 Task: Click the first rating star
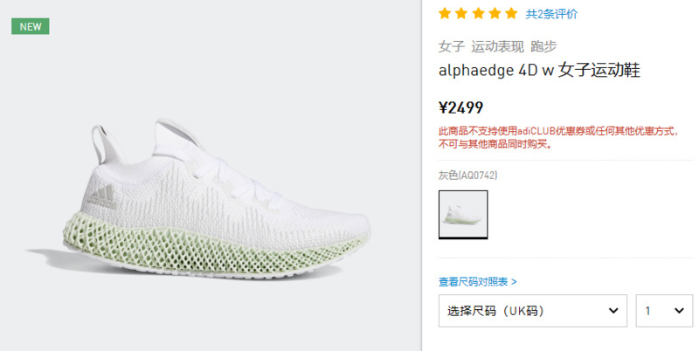click(x=445, y=13)
